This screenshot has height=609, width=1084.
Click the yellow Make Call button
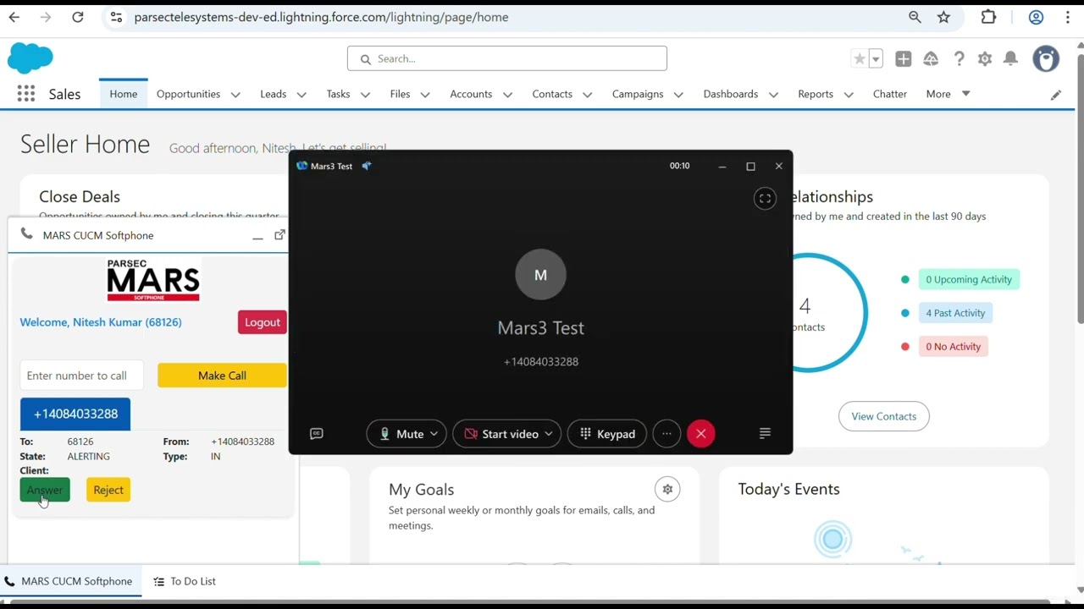[222, 376]
